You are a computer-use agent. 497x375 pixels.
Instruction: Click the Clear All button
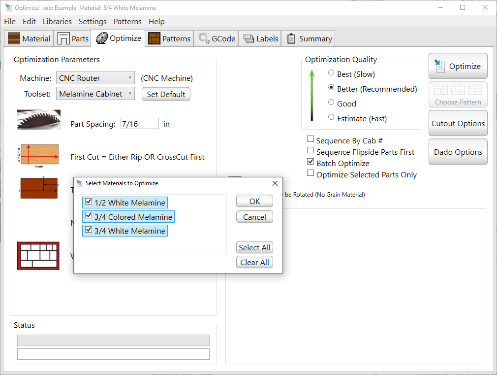click(x=254, y=262)
